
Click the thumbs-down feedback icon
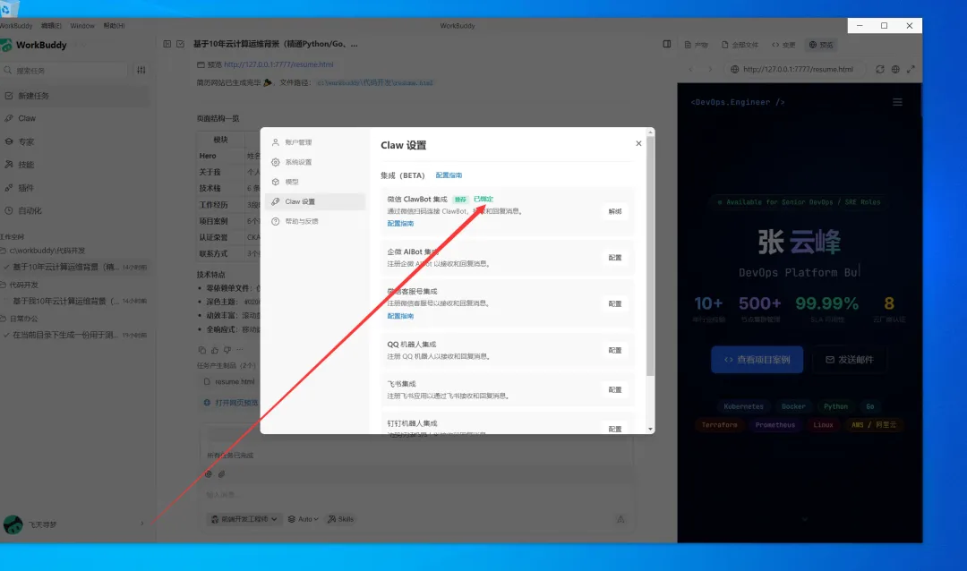tap(227, 350)
